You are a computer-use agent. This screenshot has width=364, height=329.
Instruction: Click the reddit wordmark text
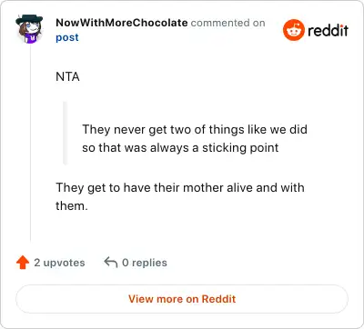tap(328, 30)
